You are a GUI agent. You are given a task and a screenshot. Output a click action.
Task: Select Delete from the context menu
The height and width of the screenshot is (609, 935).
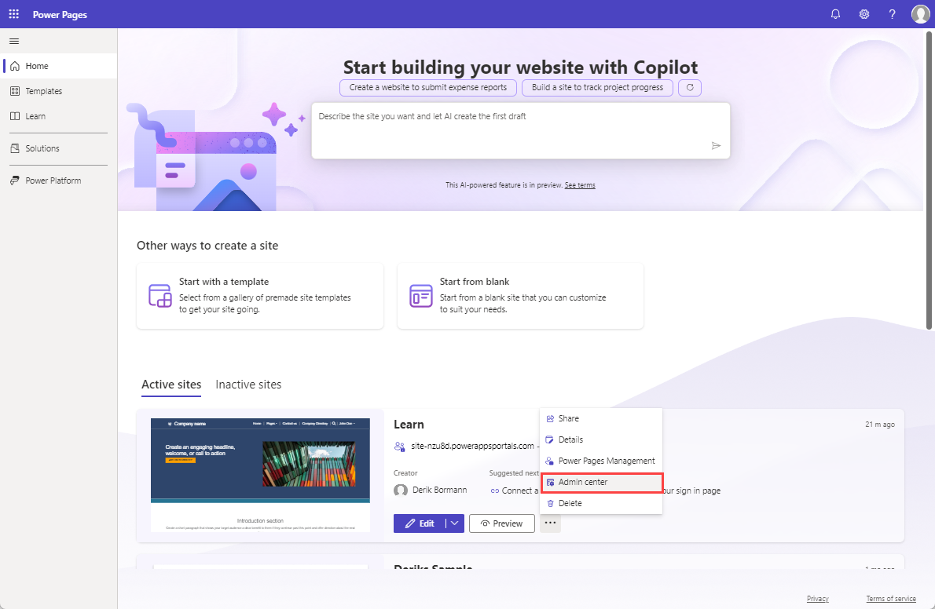click(601, 503)
